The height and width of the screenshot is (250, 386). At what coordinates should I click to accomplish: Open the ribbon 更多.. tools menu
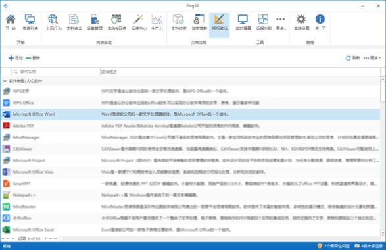pos(281,22)
